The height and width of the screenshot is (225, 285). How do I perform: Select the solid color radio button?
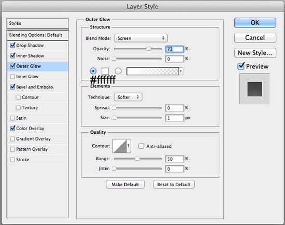(93, 71)
